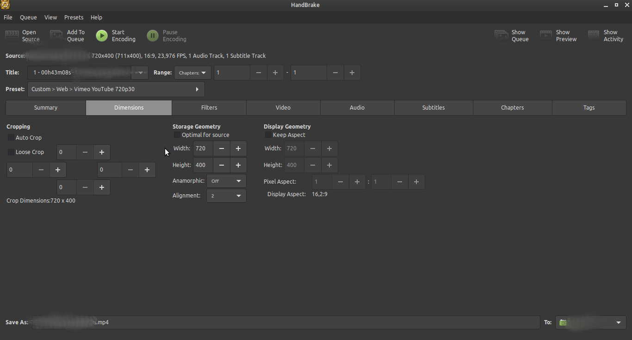Expand the Preset selector menu

tap(116, 89)
